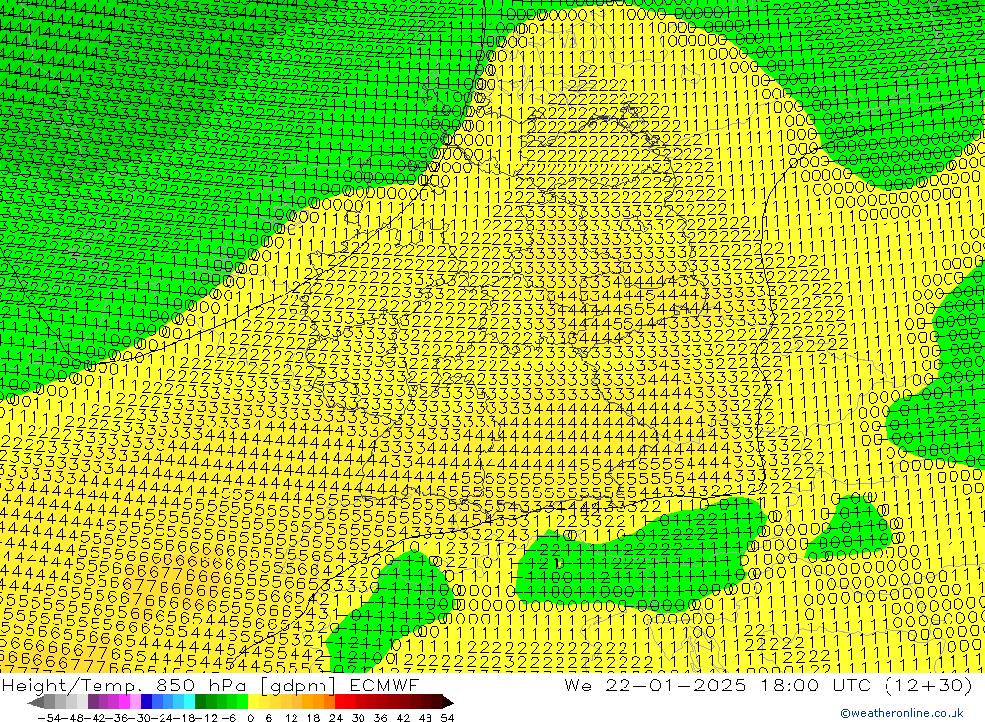The width and height of the screenshot is (985, 722).
Task: Select the yellow legend swatch above 0
Action: click(254, 702)
